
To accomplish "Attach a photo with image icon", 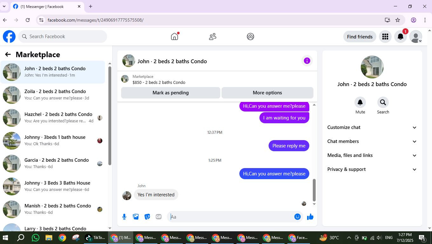I will 136,217.
